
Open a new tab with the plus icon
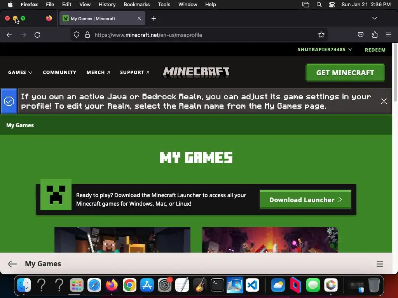tap(154, 19)
